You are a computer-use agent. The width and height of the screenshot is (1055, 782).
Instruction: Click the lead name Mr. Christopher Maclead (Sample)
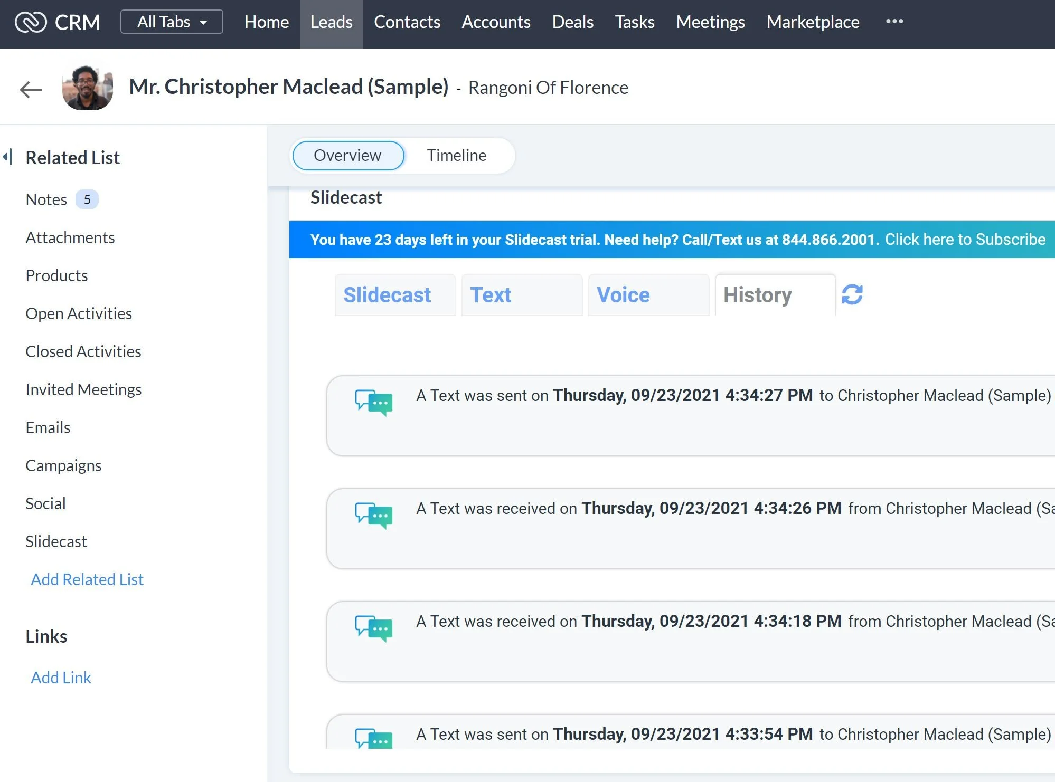coord(289,87)
